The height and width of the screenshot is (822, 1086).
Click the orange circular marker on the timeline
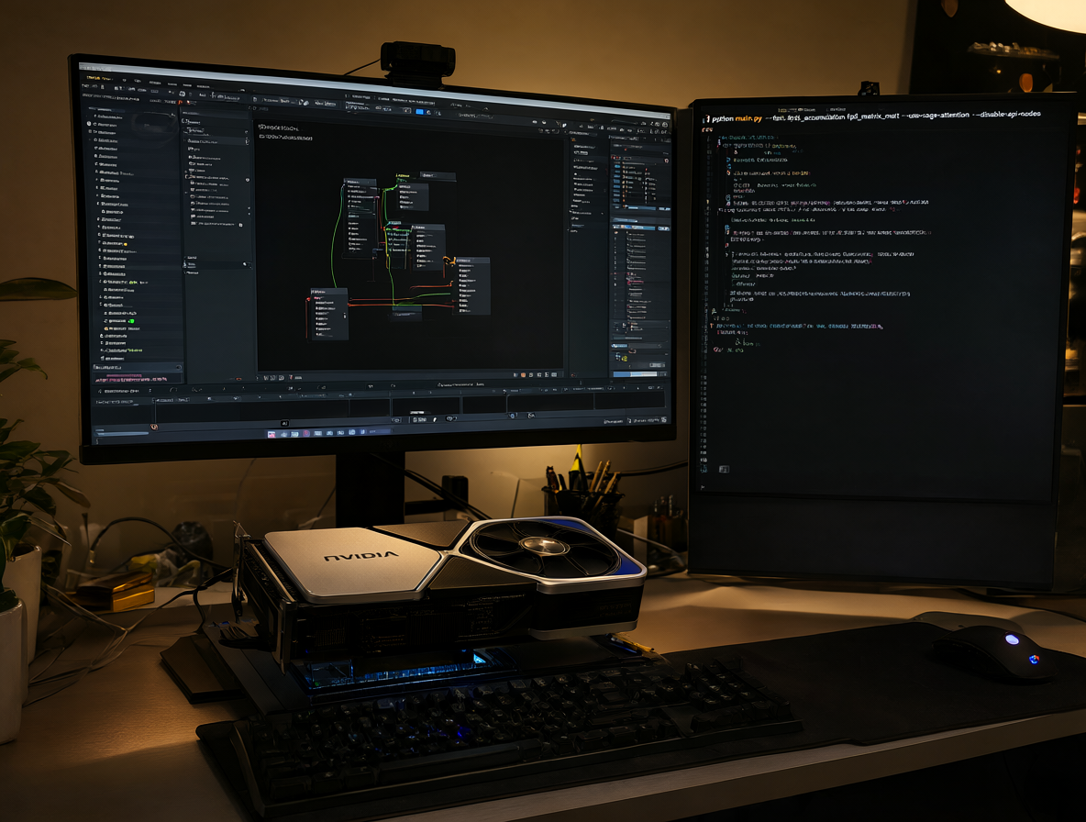click(x=154, y=428)
